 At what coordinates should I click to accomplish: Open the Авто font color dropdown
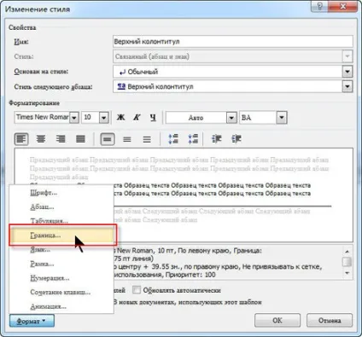(231, 118)
